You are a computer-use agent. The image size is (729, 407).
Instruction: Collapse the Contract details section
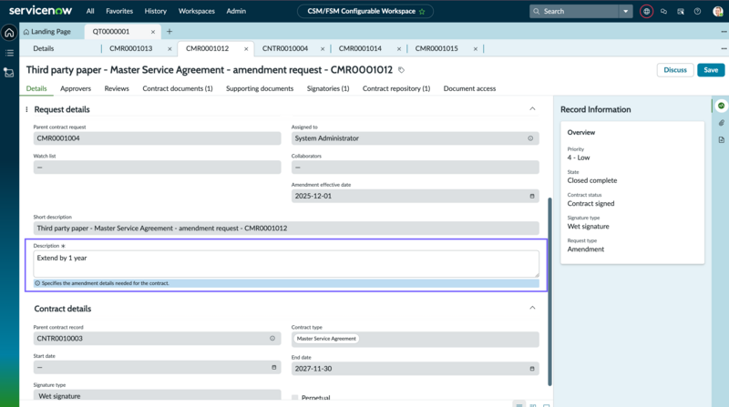point(532,308)
